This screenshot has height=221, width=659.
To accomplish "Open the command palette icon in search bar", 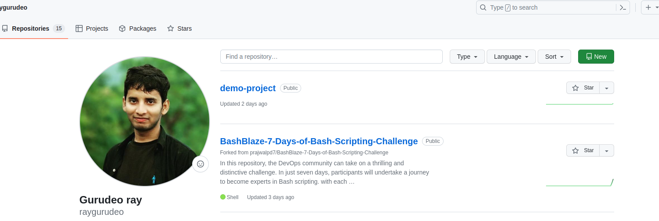I will point(623,7).
